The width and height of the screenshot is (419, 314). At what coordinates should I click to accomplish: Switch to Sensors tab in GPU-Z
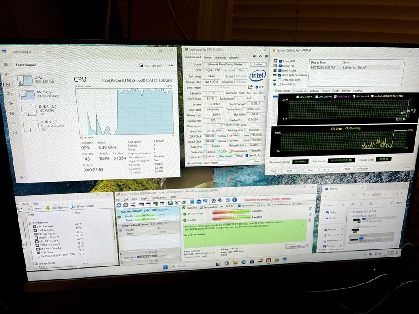(x=208, y=57)
